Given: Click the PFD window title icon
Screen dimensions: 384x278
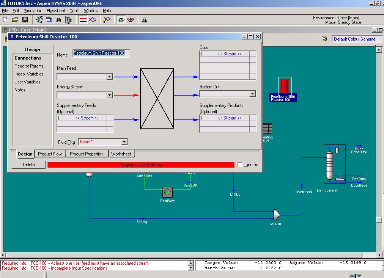Looking at the screenshot, I should click(5, 30).
